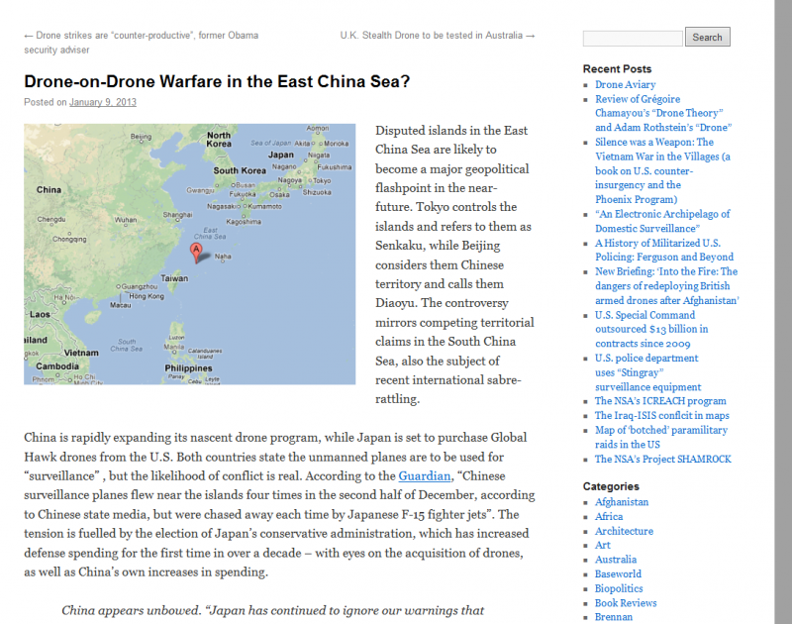Follow the Guardian link in article
Image resolution: width=792 pixels, height=624 pixels.
[423, 475]
